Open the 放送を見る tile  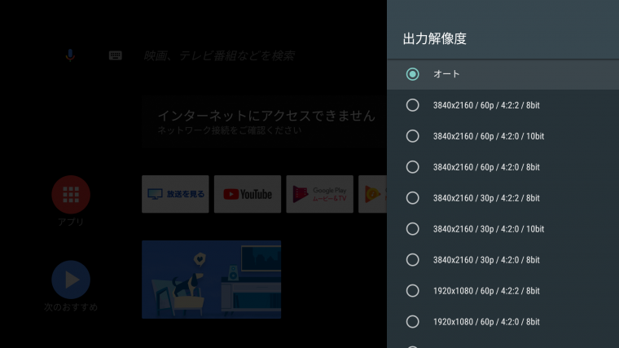coord(175,194)
